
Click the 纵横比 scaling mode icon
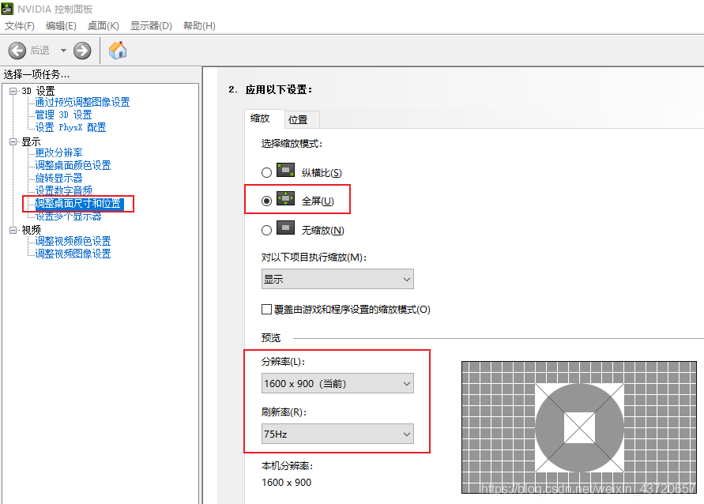click(x=285, y=171)
